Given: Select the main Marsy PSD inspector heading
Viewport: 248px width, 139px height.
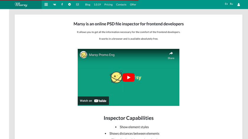Looking at the screenshot, I should pyautogui.click(x=129, y=24).
